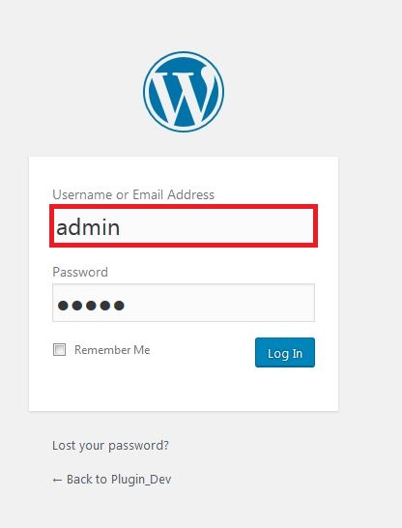Focus the Username or Email Address field
This screenshot has height=528, width=402.
(x=184, y=225)
